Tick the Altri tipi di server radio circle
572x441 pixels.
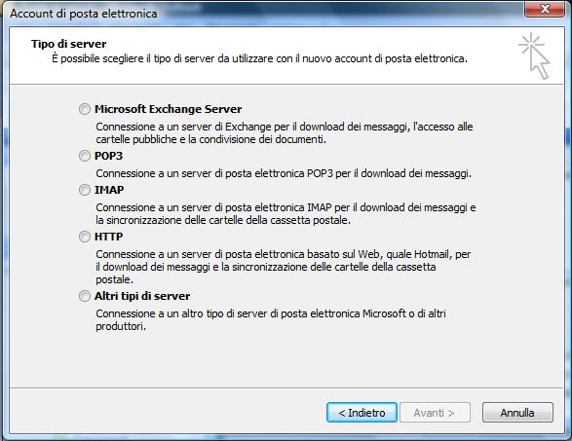pyautogui.click(x=84, y=296)
